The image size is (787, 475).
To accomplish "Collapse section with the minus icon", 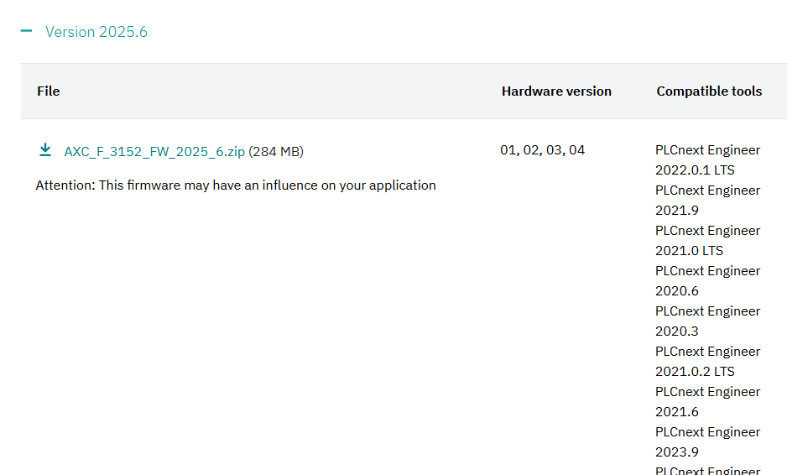I will 27,31.
